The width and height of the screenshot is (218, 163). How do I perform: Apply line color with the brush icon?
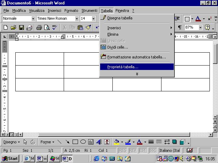128,142
